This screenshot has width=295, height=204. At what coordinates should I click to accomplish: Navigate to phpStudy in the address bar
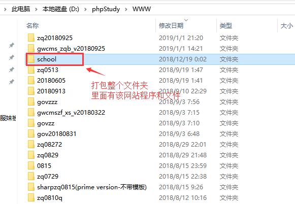click(x=106, y=9)
